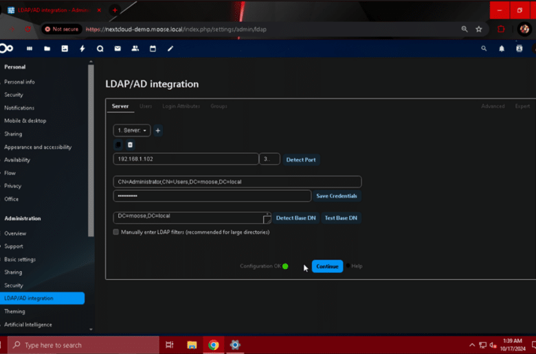
Task: Click Save Credentials button
Action: tap(337, 196)
